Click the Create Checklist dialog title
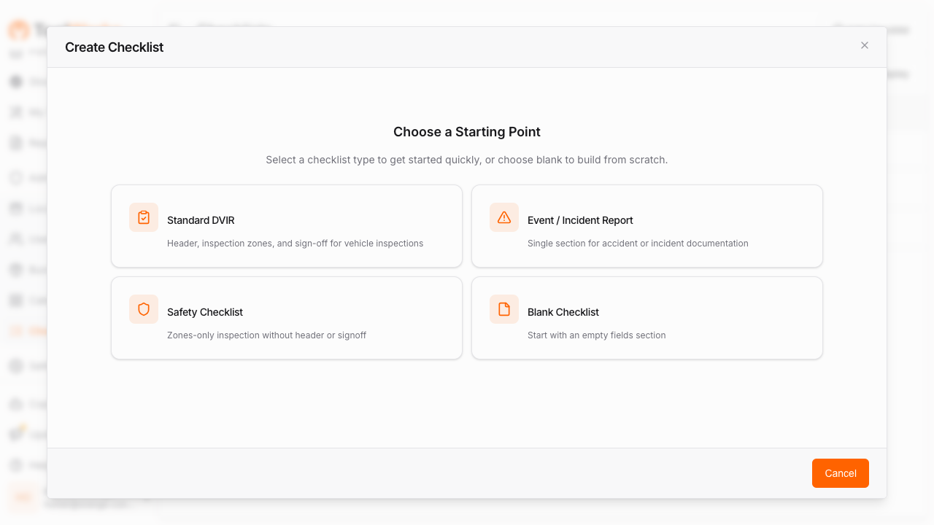Screen dimensions: 934x525 coord(114,47)
